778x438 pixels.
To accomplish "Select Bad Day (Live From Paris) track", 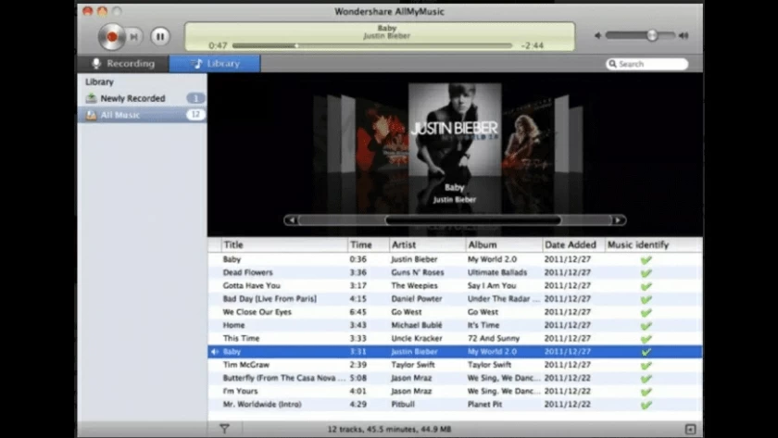I will pos(455,298).
